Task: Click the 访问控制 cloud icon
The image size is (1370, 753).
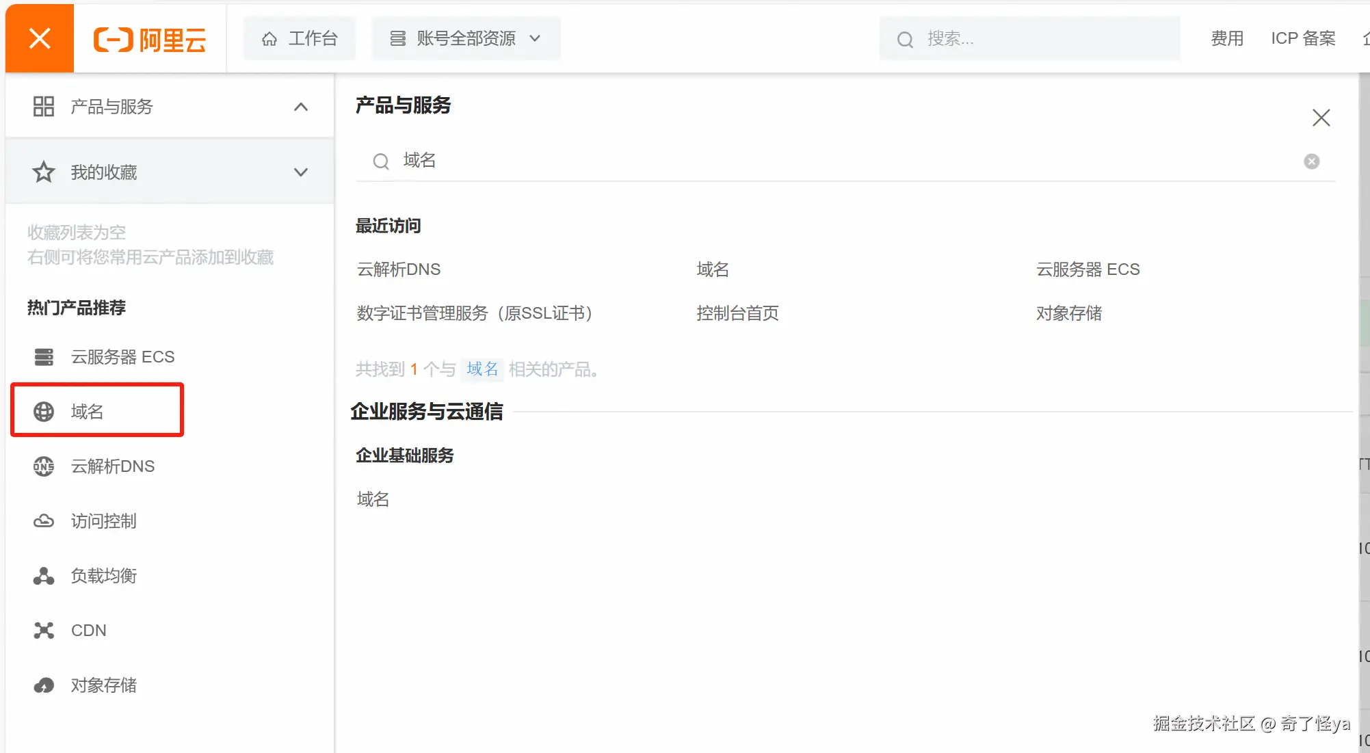Action: click(44, 521)
